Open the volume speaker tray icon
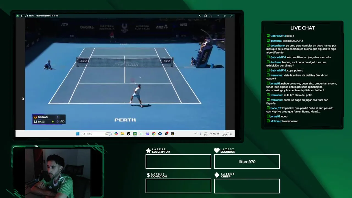 pyautogui.click(x=215, y=134)
